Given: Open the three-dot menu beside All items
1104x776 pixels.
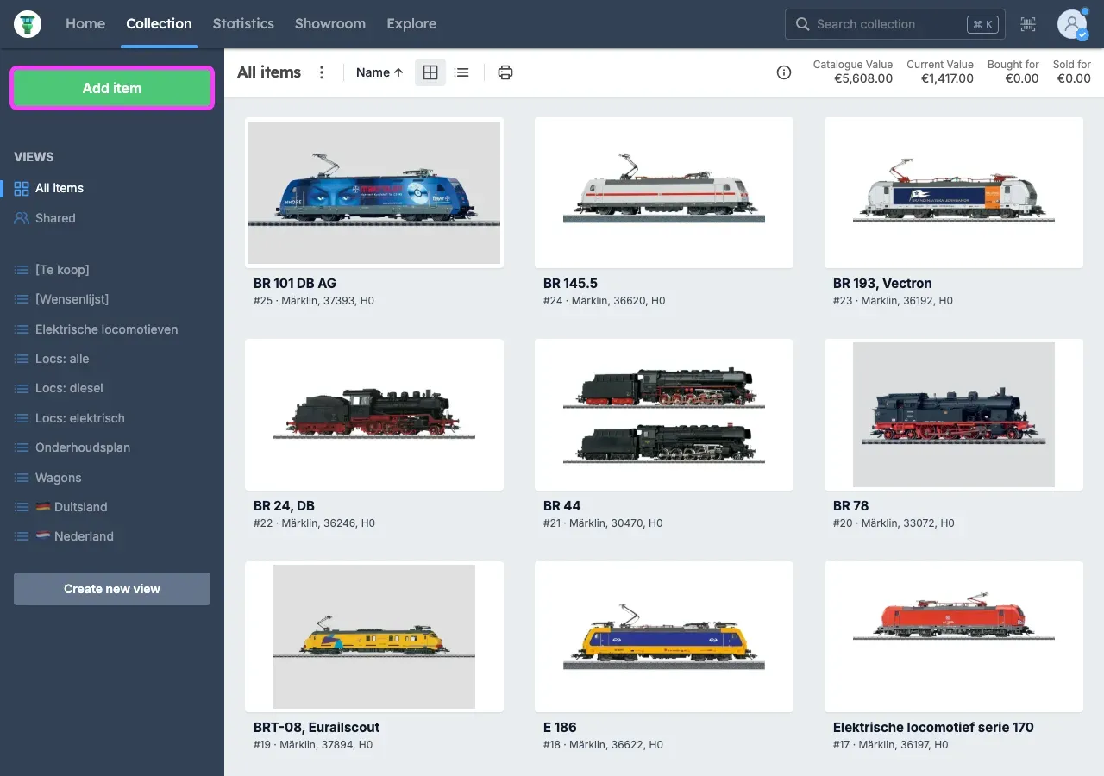Looking at the screenshot, I should 322,72.
